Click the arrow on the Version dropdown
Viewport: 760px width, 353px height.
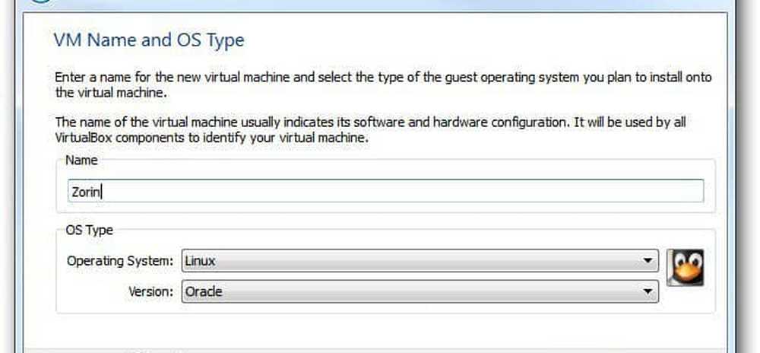648,291
